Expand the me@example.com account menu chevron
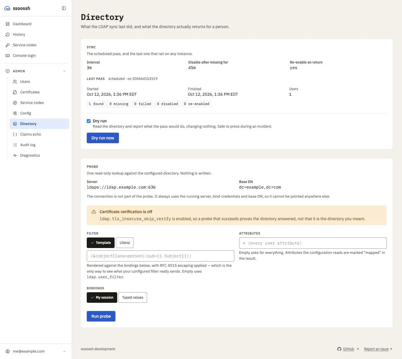This screenshot has width=402, height=359. coord(64,351)
